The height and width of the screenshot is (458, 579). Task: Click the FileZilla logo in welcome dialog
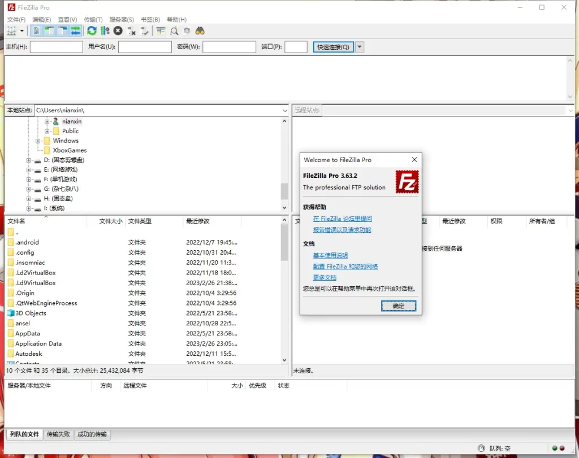point(407,182)
